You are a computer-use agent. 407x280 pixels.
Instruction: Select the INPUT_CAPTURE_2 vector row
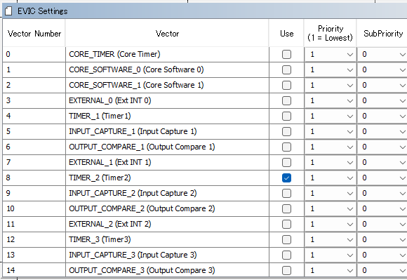[x=167, y=193]
